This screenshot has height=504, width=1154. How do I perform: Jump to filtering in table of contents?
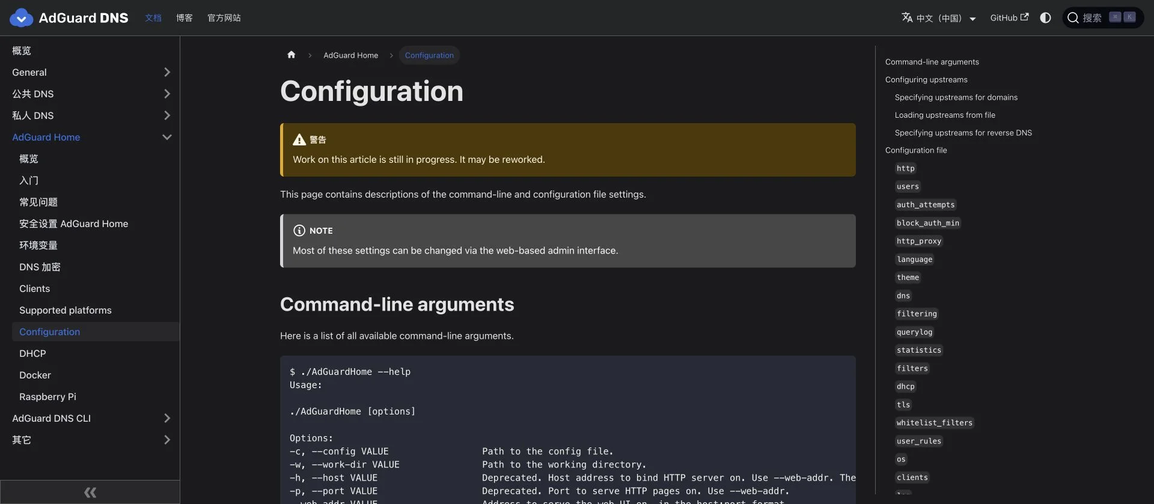point(917,314)
